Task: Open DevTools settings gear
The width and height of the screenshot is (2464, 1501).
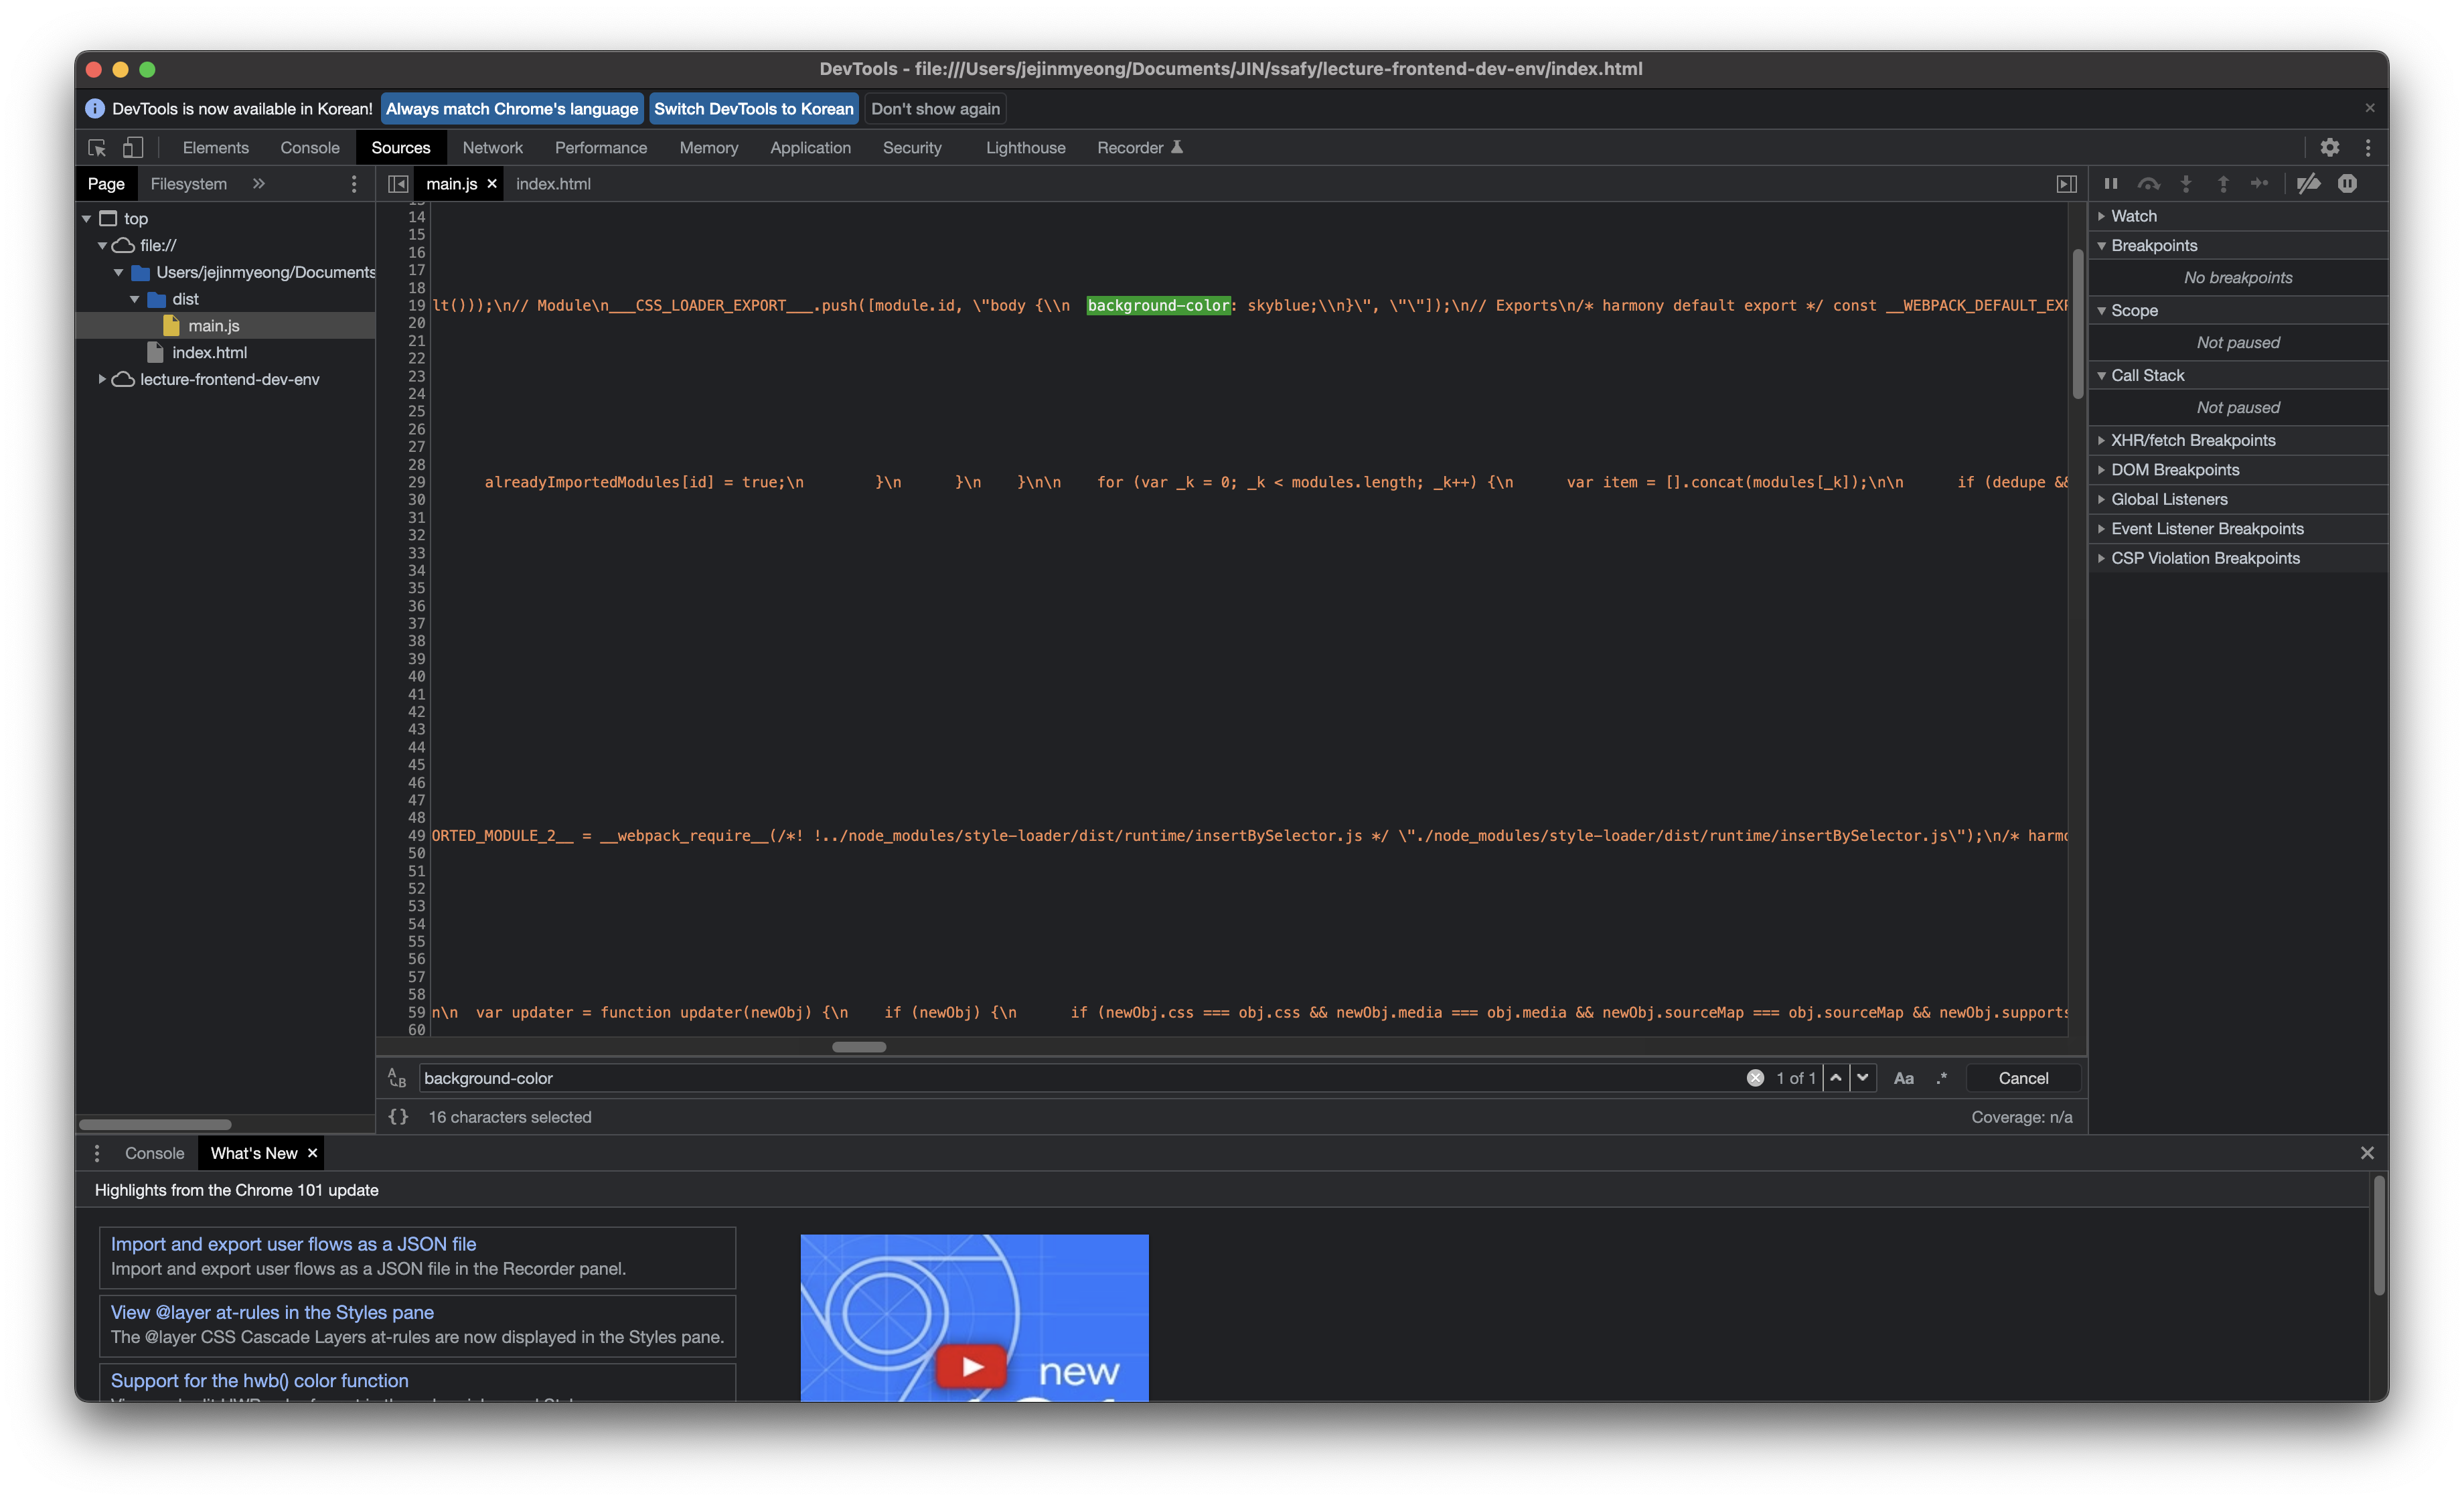Action: click(2329, 148)
